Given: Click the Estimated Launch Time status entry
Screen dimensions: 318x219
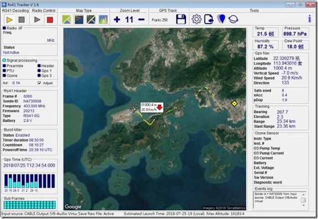Looking at the screenshot, I should click(165, 213).
